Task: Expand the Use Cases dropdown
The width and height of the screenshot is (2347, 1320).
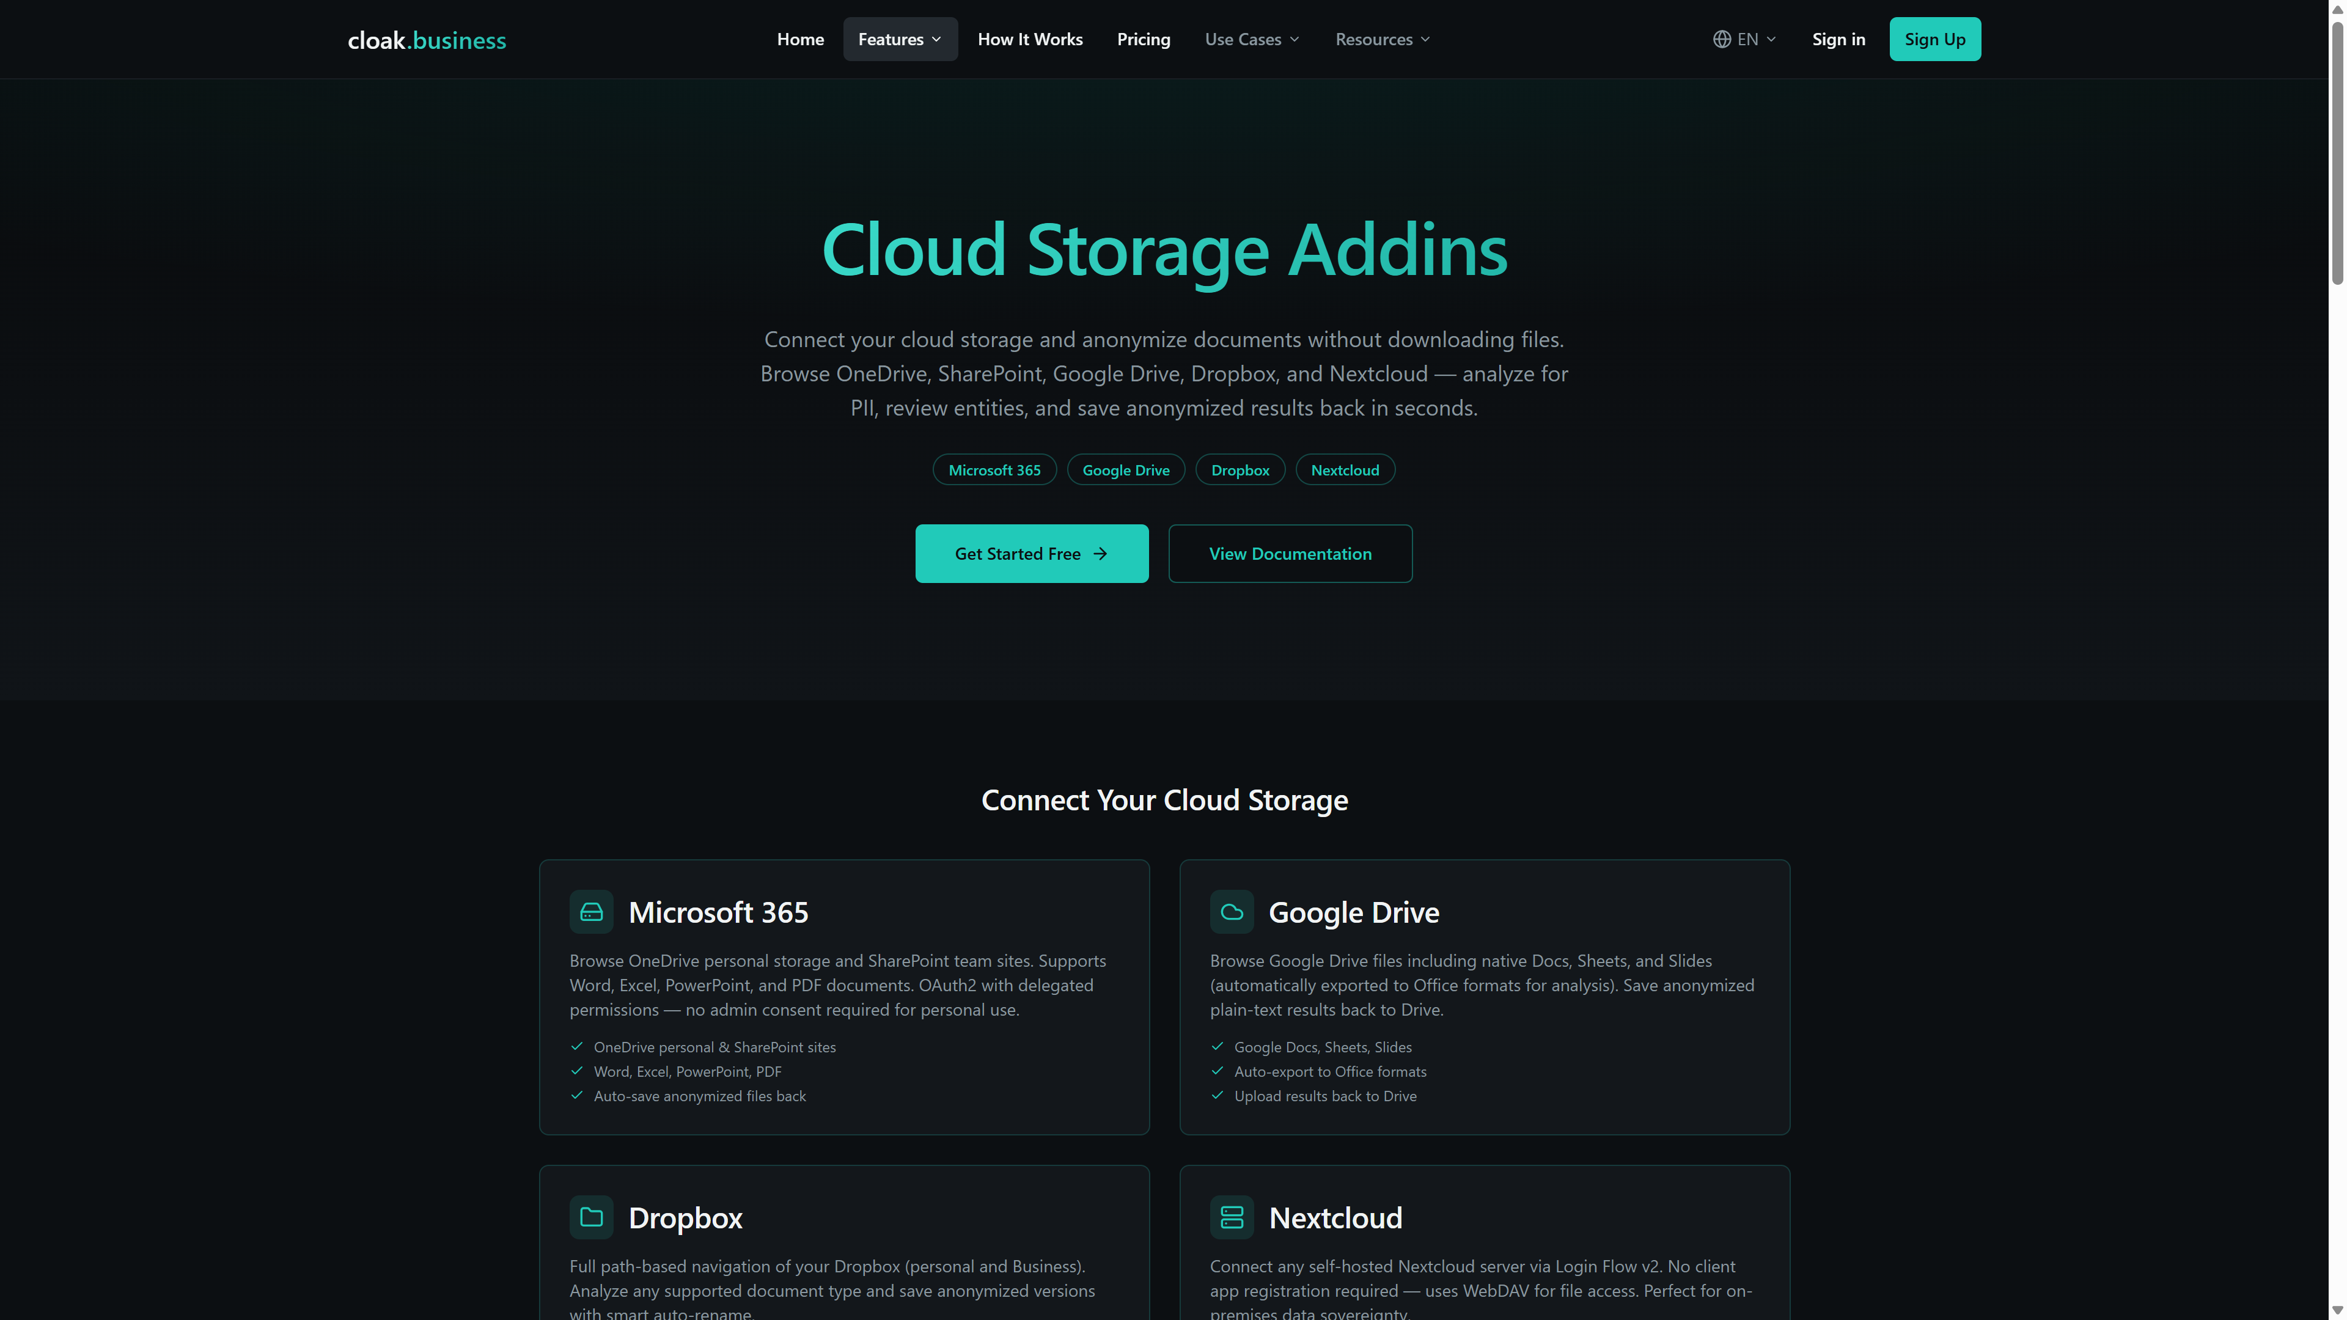Action: click(1252, 39)
